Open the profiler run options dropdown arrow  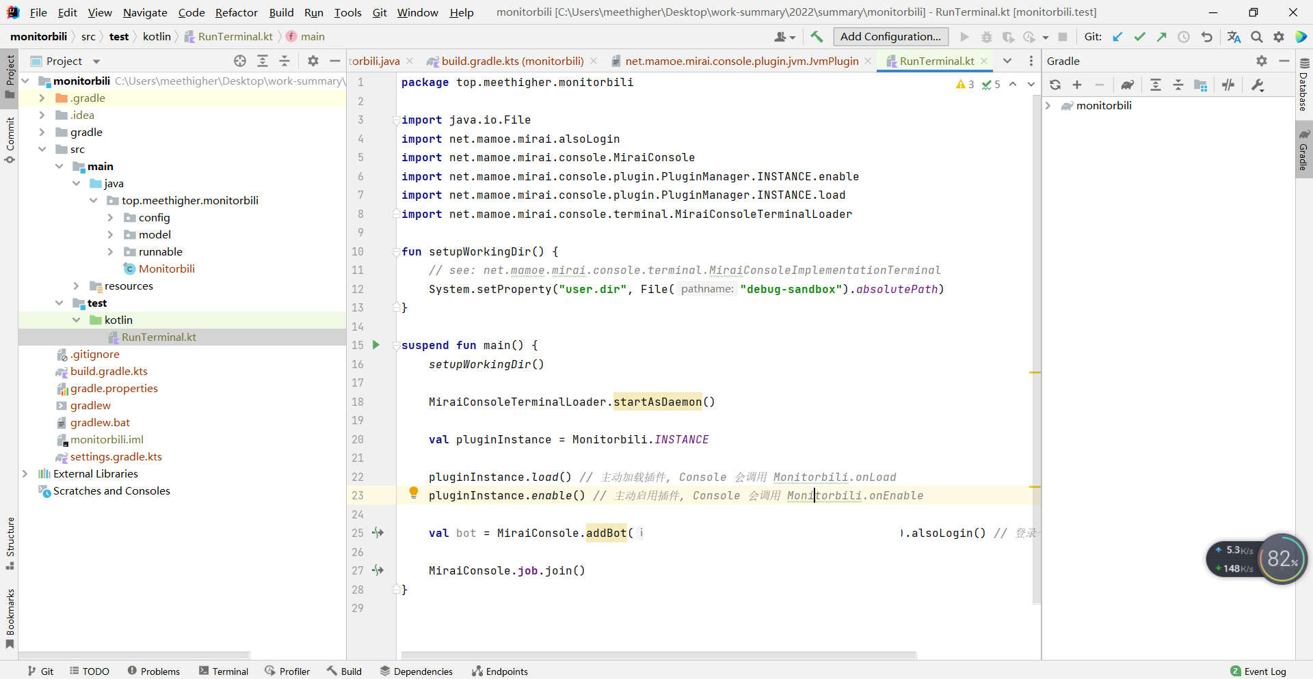(x=1046, y=38)
